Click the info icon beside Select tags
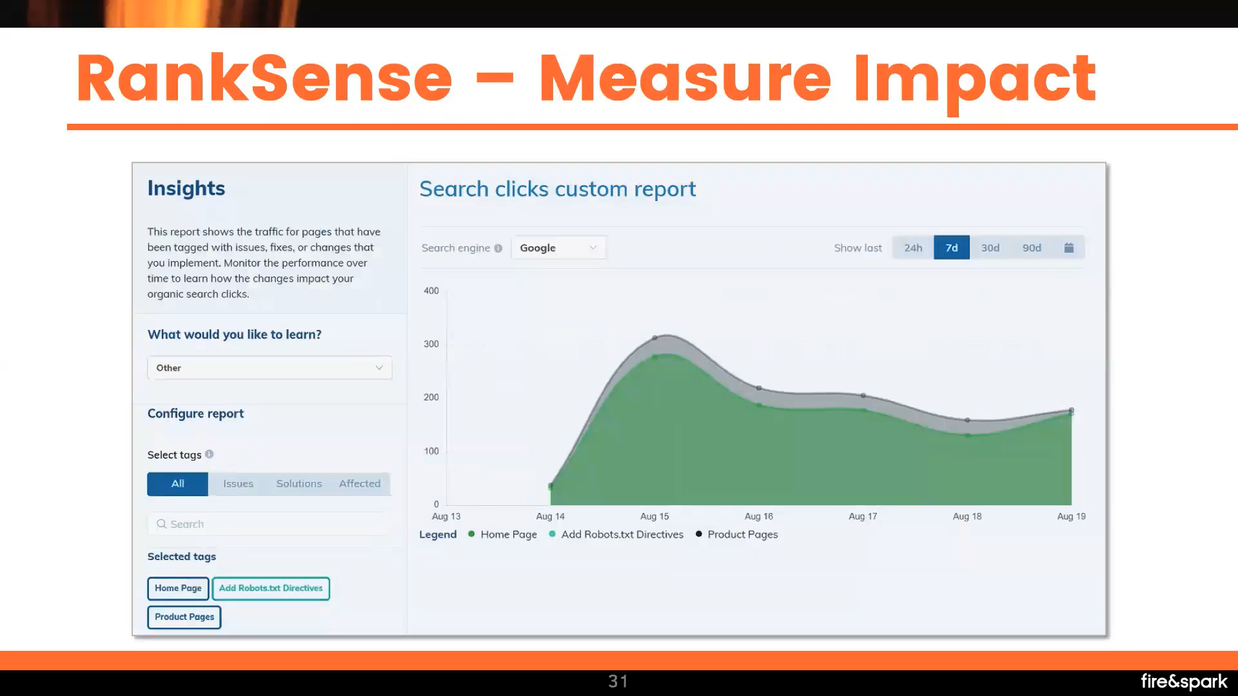The height and width of the screenshot is (696, 1238). pos(209,454)
